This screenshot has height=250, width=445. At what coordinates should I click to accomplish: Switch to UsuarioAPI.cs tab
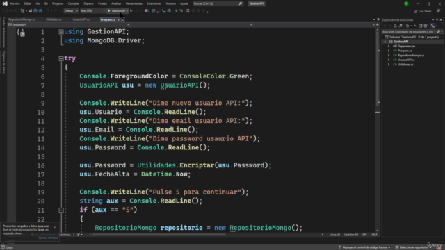pos(81,19)
